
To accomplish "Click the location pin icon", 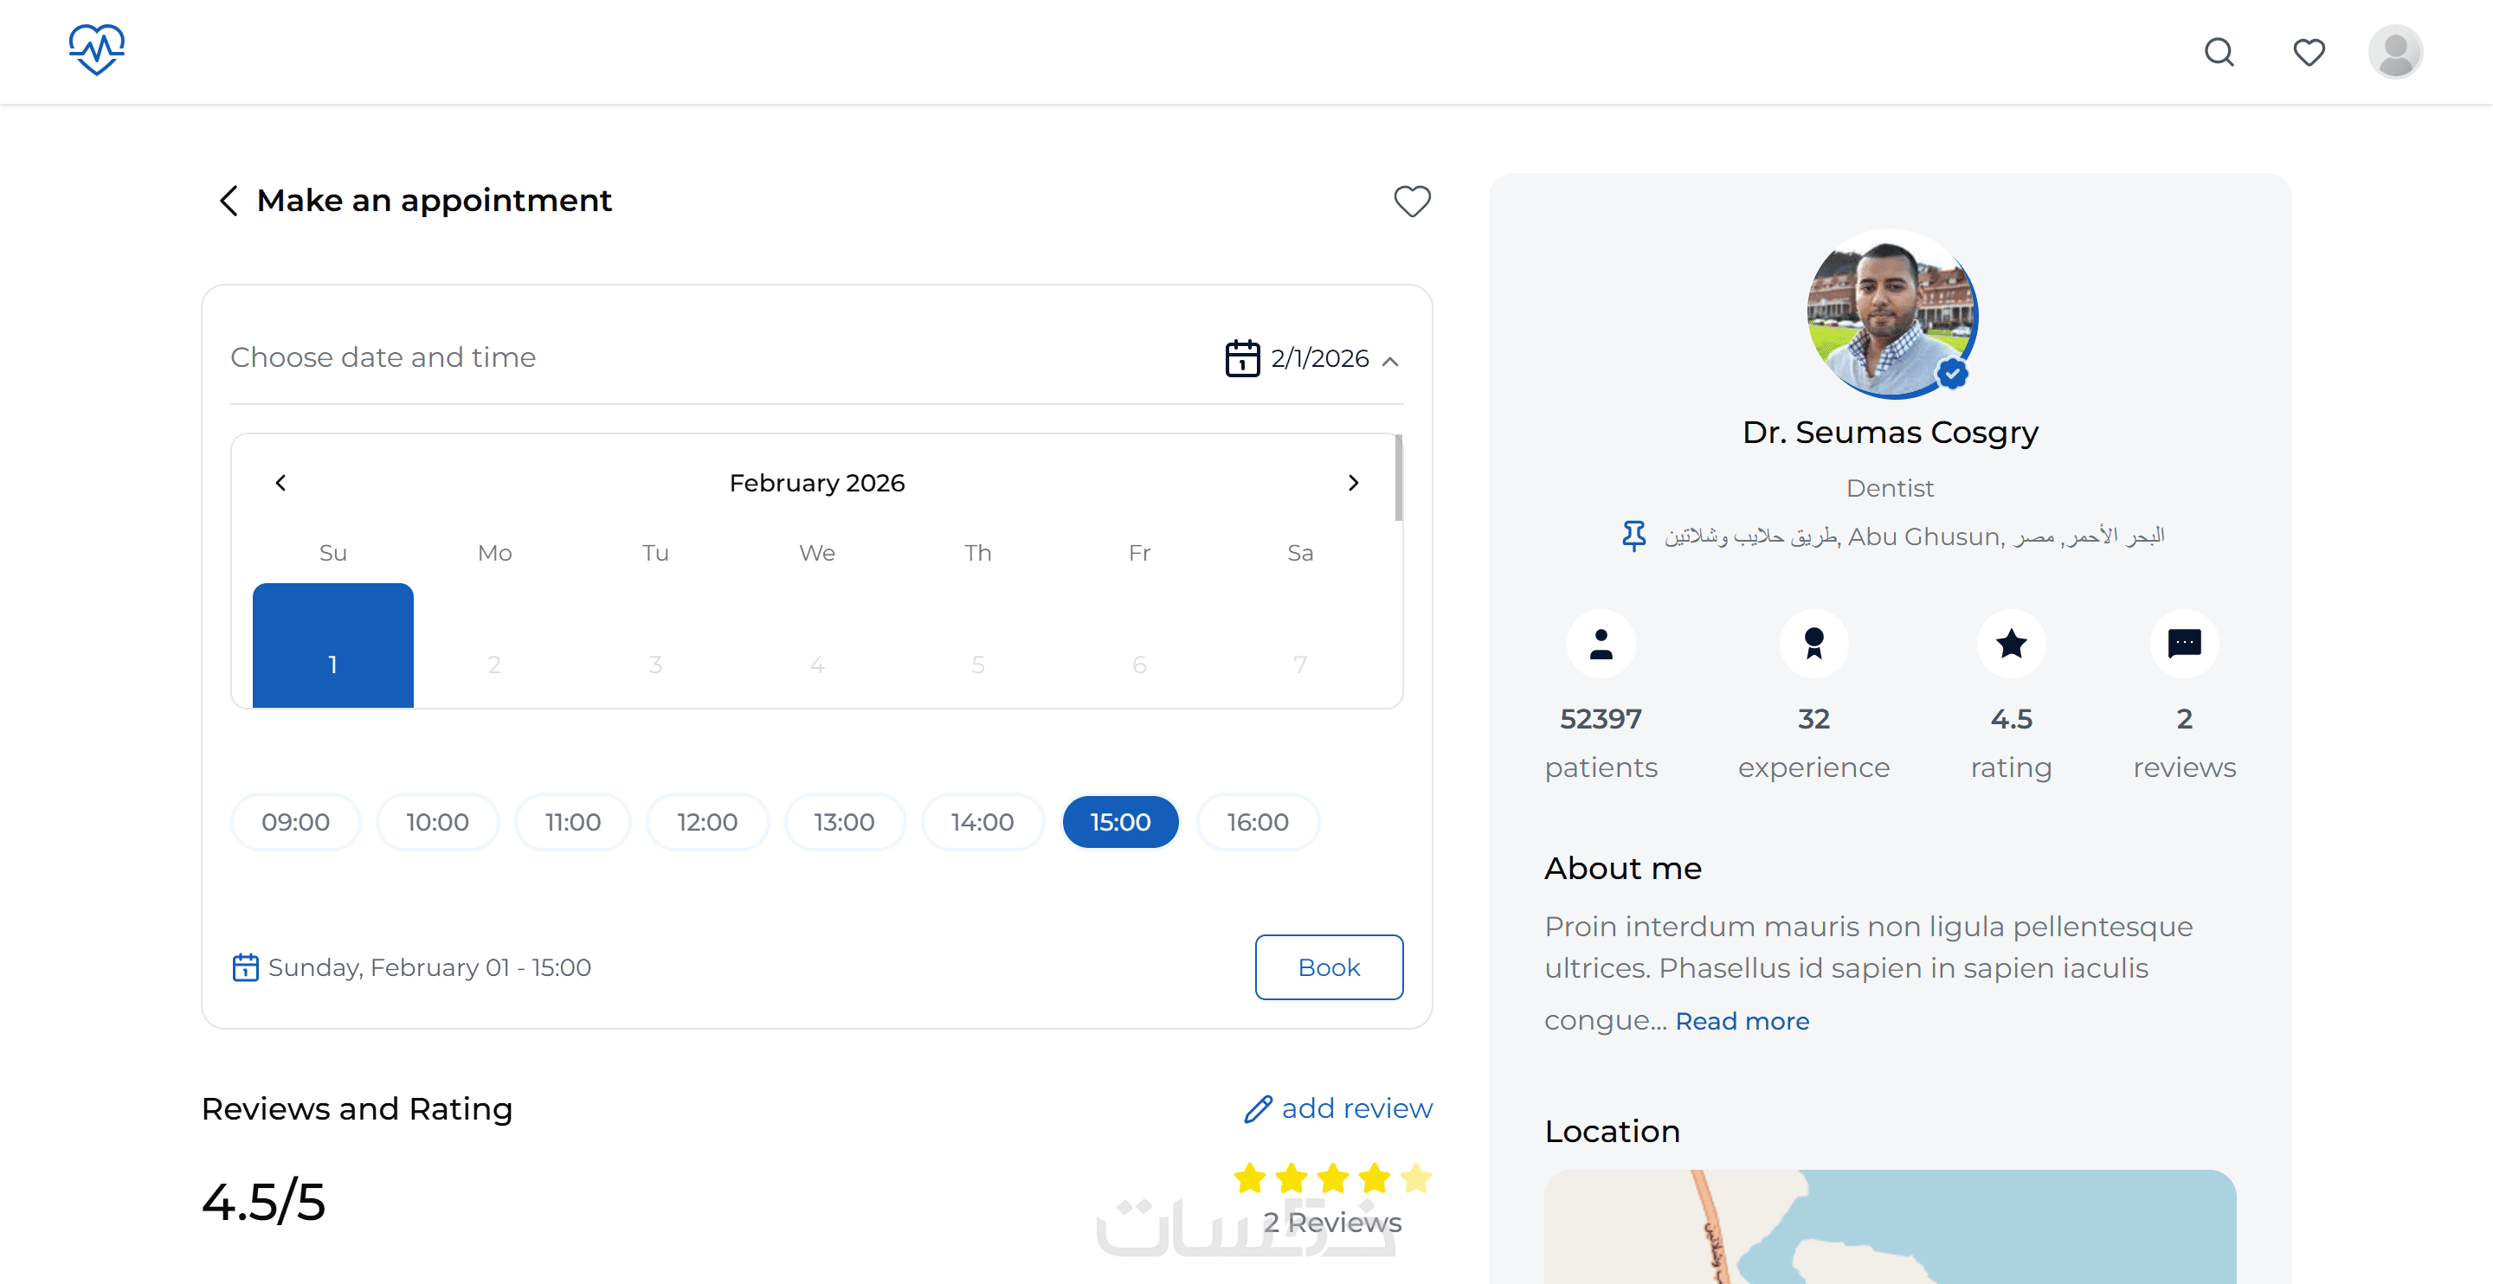I will tap(1633, 536).
